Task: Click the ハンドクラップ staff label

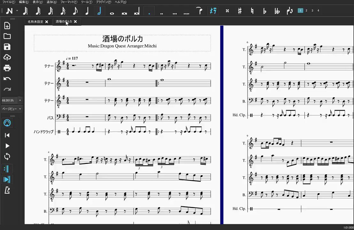Action: [x=43, y=132]
